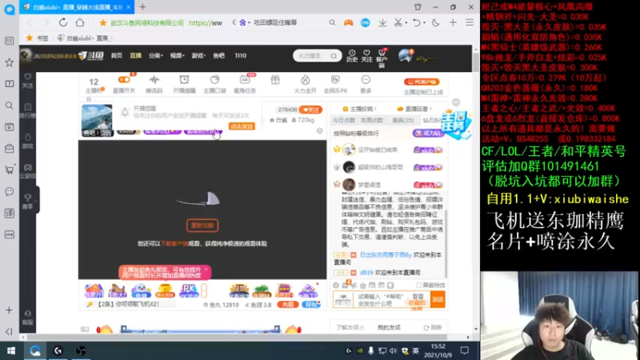Open Windows notification center icon

coord(465,350)
